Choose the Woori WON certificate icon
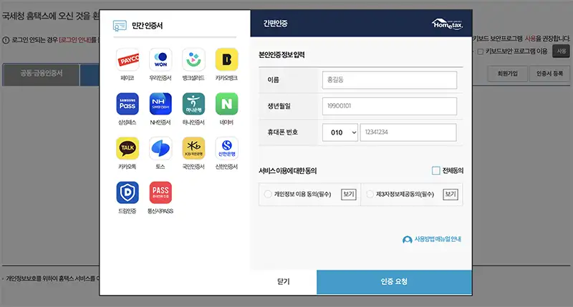 (160, 59)
